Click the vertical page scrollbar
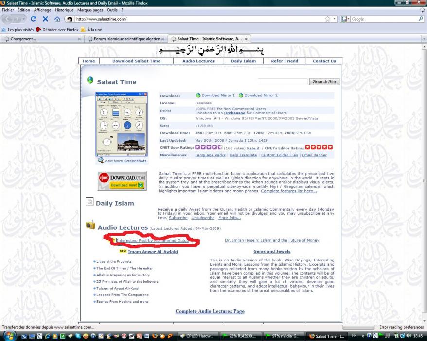 point(424,181)
